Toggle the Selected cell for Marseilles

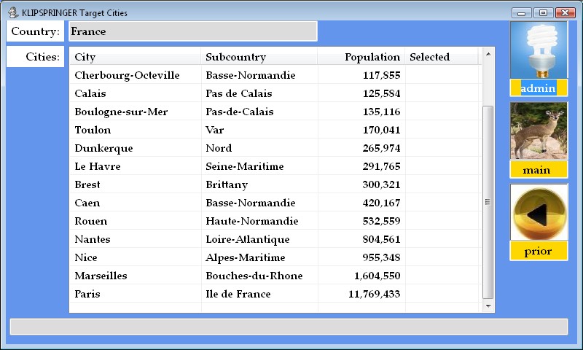442,276
